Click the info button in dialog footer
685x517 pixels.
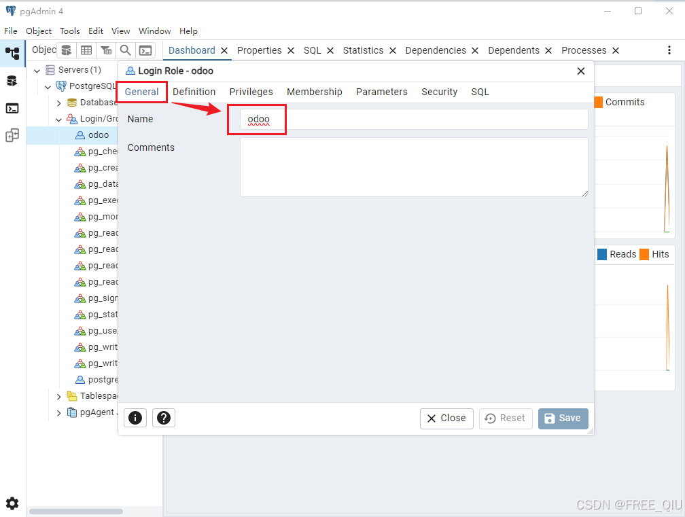[135, 418]
